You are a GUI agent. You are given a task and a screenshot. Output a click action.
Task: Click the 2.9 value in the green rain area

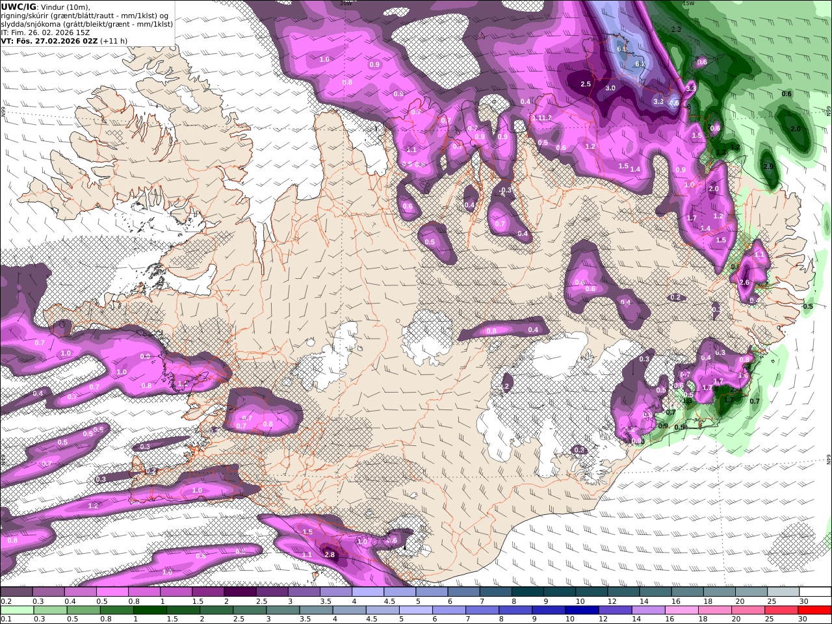768,167
